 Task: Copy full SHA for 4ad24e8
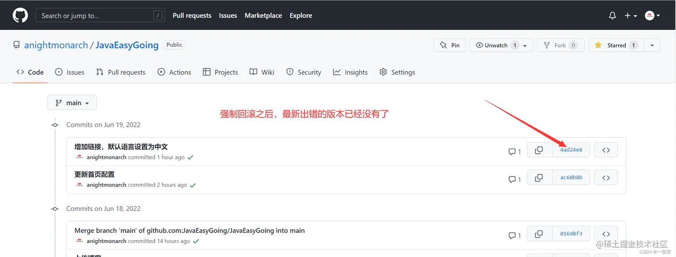click(x=539, y=150)
